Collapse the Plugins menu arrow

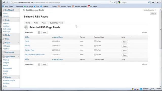click(x=18, y=77)
